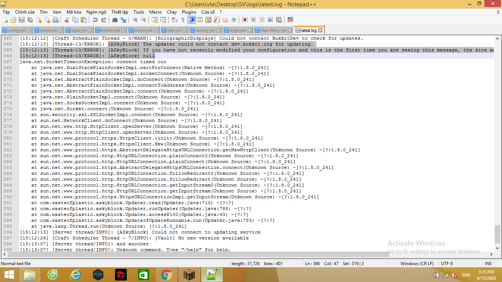Click the ABC spell check icon

(290, 19)
